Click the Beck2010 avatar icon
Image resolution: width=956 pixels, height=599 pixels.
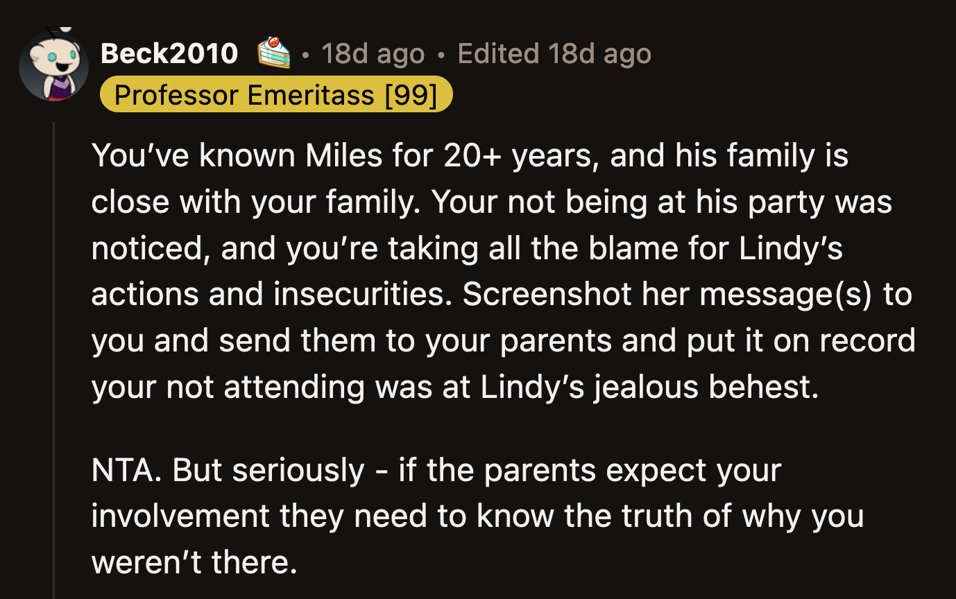[x=54, y=64]
